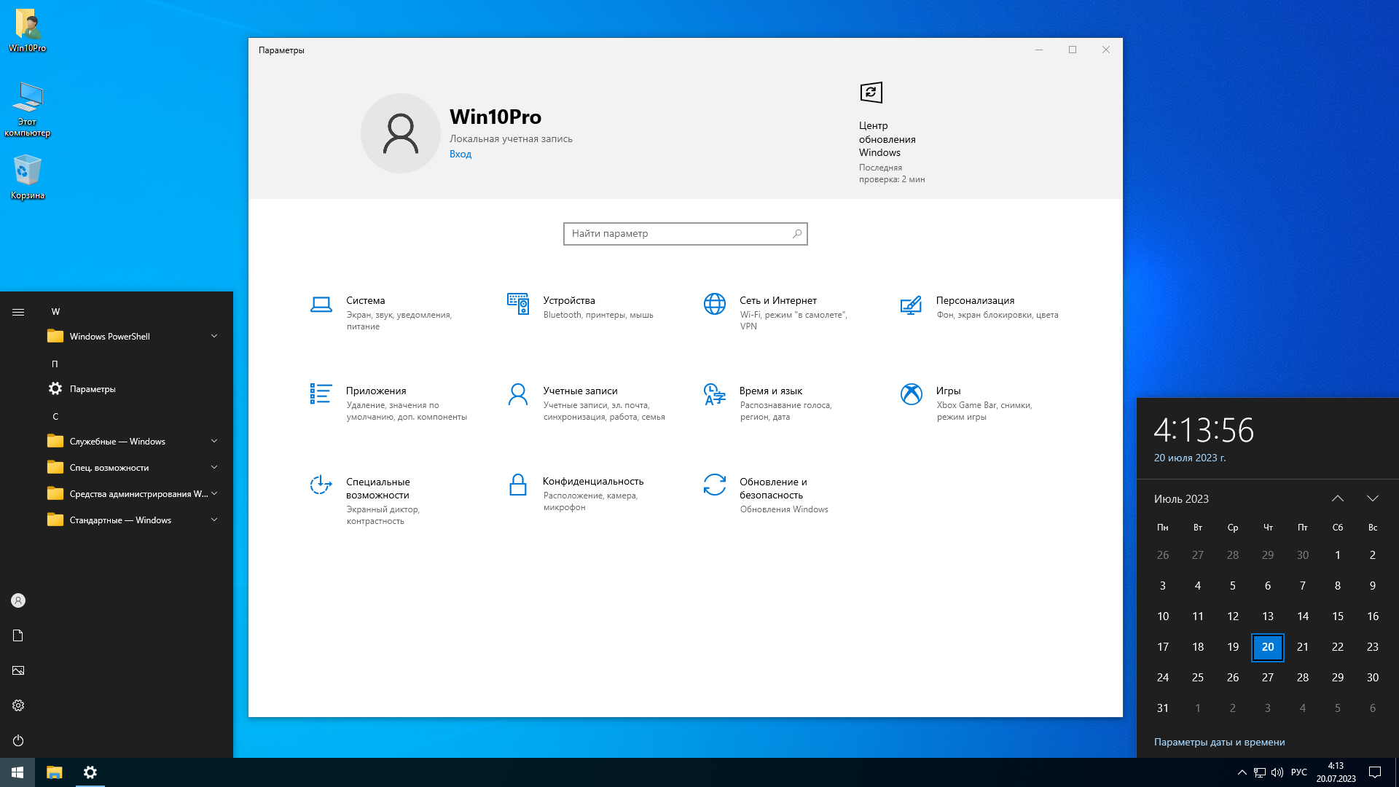Image resolution: width=1399 pixels, height=787 pixels.
Task: Show hidden tray icons chevron
Action: tap(1242, 772)
